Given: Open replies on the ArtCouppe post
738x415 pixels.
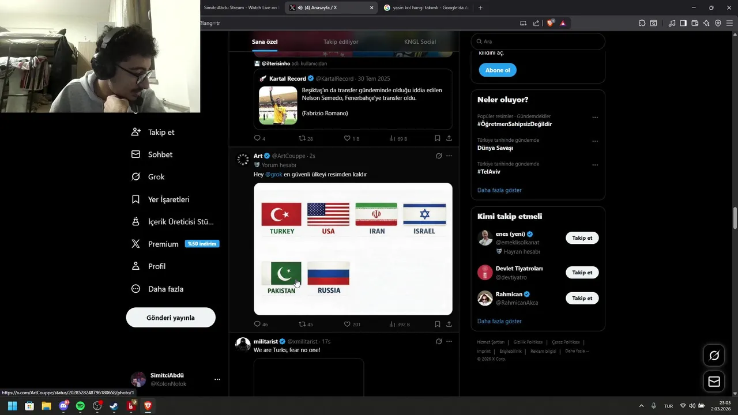Looking at the screenshot, I should 261,324.
